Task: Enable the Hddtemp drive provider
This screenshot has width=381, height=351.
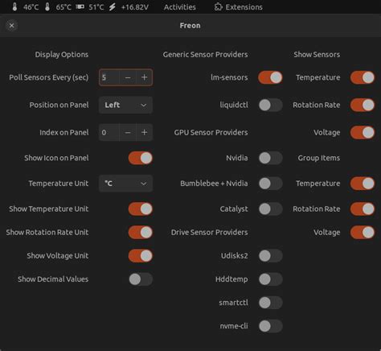Action: click(270, 279)
